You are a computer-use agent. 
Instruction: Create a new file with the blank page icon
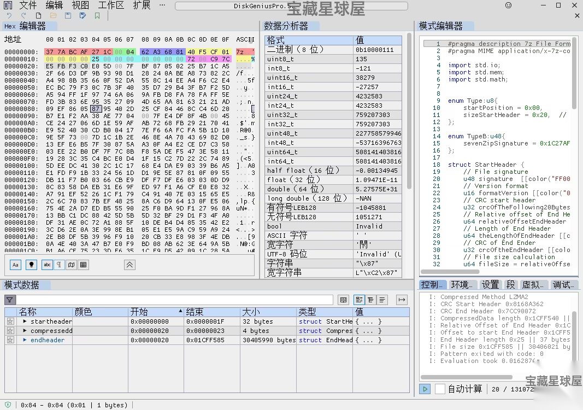38,16
